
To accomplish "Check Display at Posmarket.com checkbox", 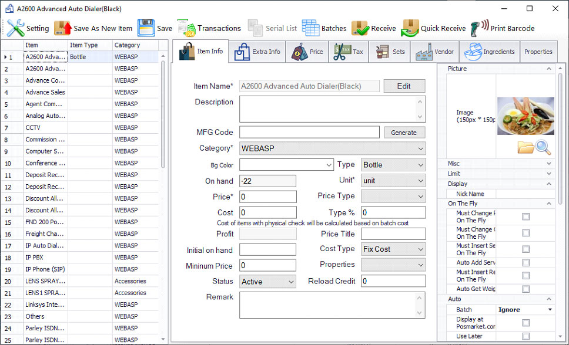I will coord(526,323).
